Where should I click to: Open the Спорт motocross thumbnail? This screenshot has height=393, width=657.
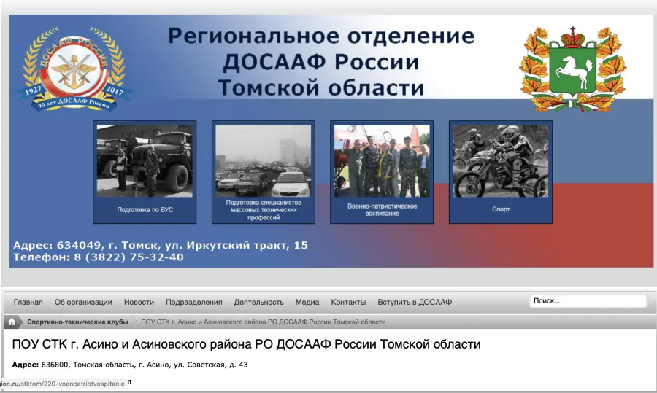[500, 160]
